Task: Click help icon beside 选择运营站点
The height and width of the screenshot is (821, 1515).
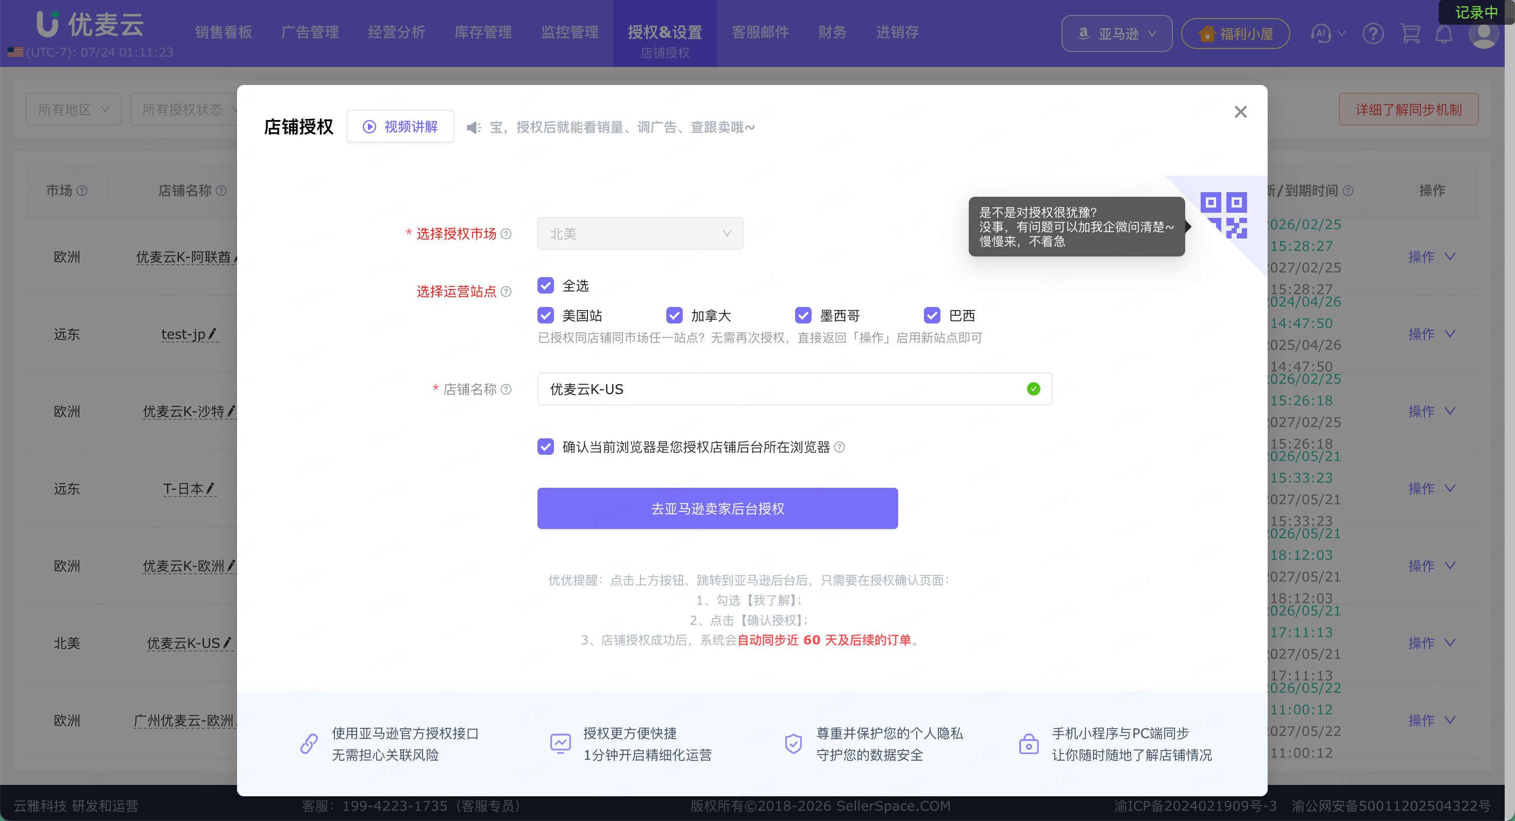Action: click(506, 292)
